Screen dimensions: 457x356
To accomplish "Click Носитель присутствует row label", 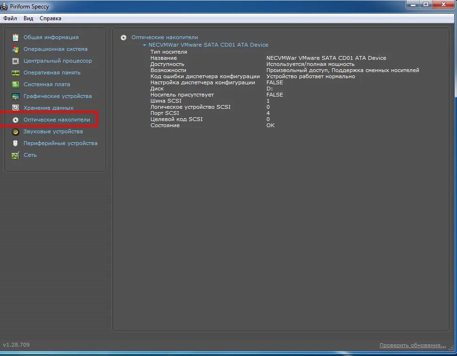I will [182, 95].
